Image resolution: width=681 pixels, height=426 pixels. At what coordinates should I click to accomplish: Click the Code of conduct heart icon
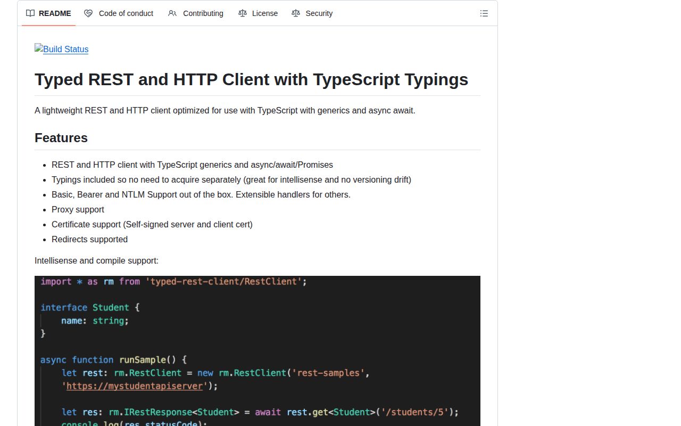point(88,13)
